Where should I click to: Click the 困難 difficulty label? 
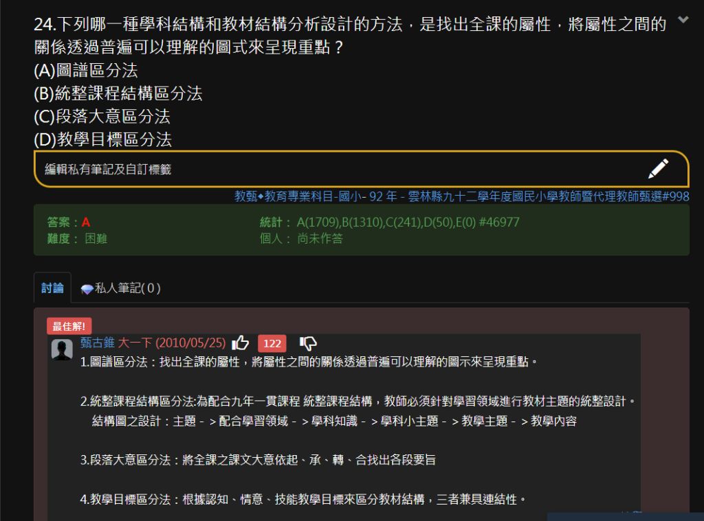point(96,238)
